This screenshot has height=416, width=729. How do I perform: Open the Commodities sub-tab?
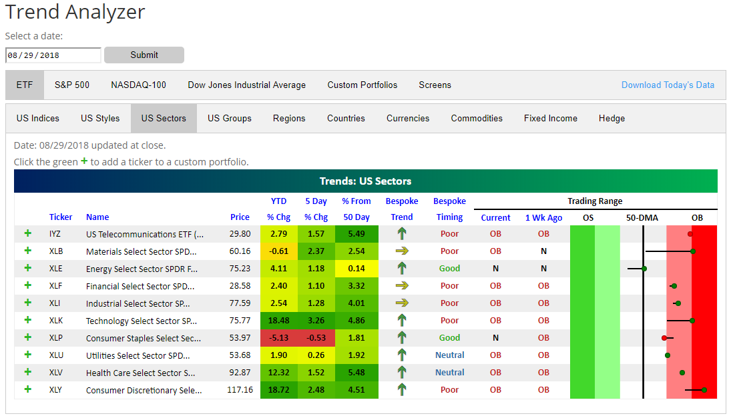point(477,118)
